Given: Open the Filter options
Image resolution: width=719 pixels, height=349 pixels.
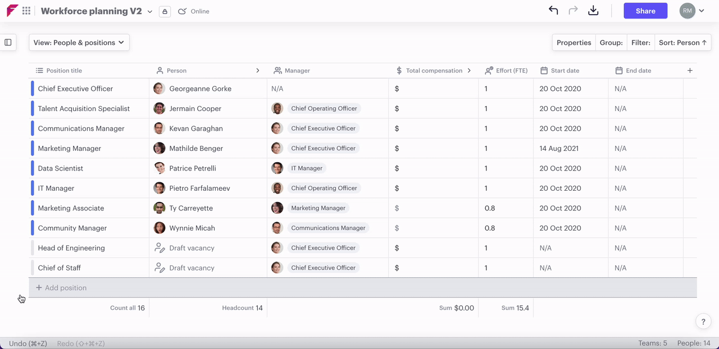Looking at the screenshot, I should pyautogui.click(x=640, y=43).
